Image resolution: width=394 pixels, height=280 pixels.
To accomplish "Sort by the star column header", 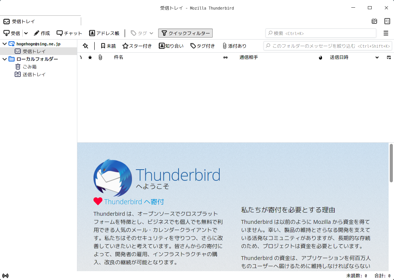I will pos(90,58).
